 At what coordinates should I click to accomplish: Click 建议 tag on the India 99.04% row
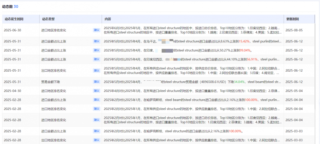coord(96,50)
